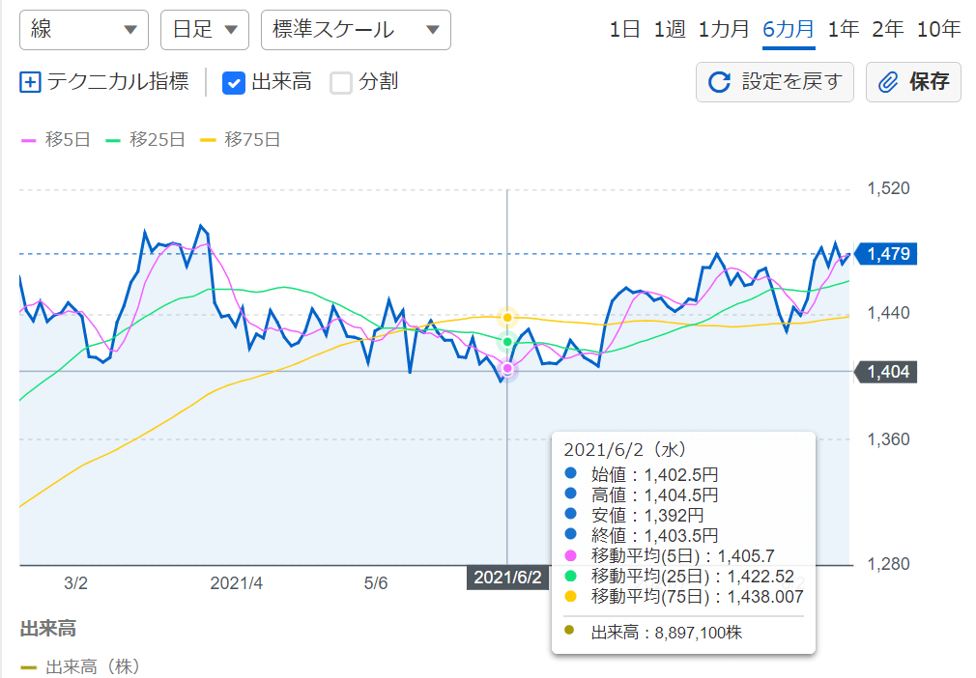Expand the 標準スケール scale dropdown
Image resolution: width=976 pixels, height=678 pixels.
coord(356,30)
